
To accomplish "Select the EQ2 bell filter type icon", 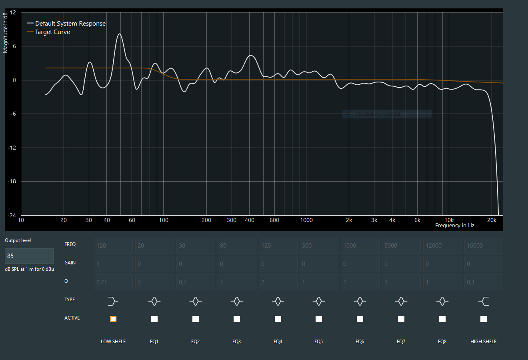I will click(196, 301).
